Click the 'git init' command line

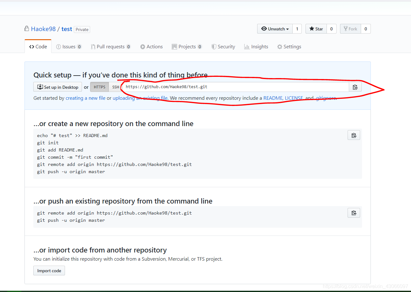48,143
